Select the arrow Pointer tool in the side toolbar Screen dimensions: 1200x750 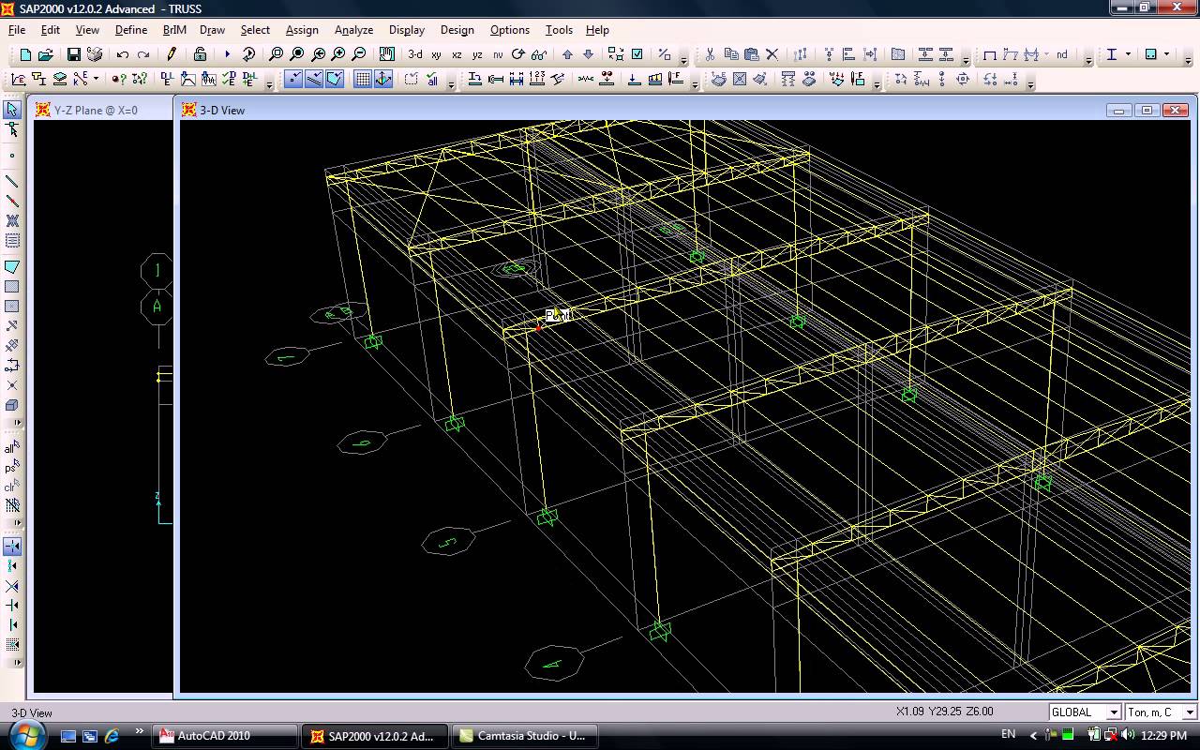(11, 108)
